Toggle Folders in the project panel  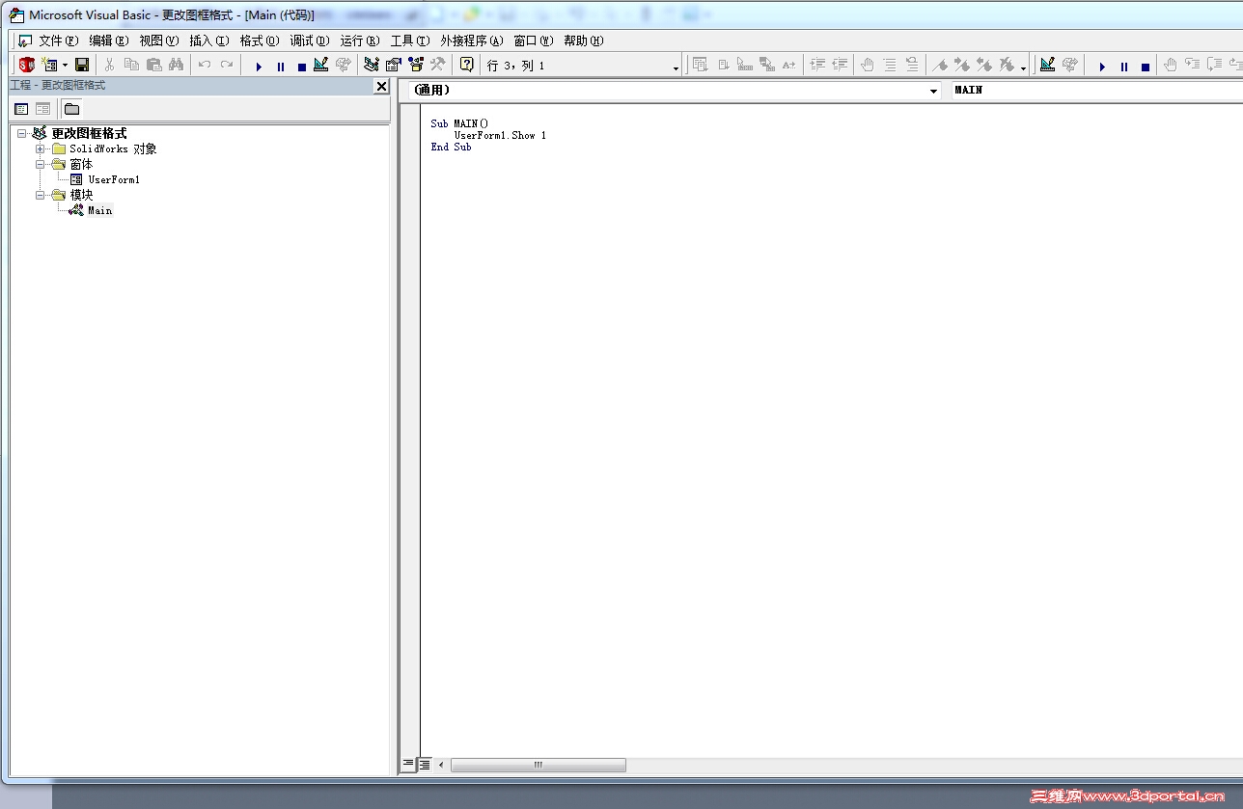[x=72, y=109]
